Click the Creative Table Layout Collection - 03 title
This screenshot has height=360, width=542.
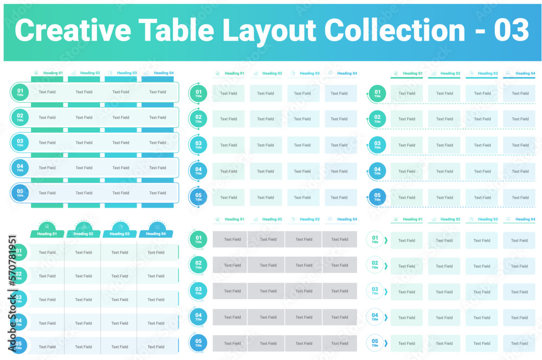pos(272,30)
